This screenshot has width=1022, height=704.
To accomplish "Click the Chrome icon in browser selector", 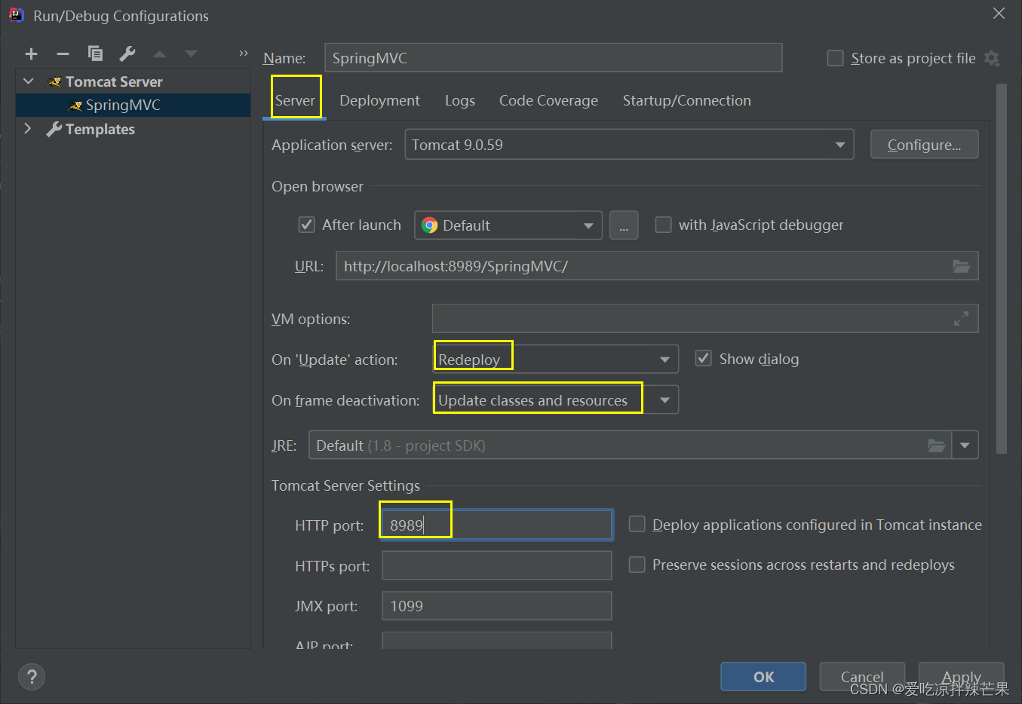I will pos(430,225).
